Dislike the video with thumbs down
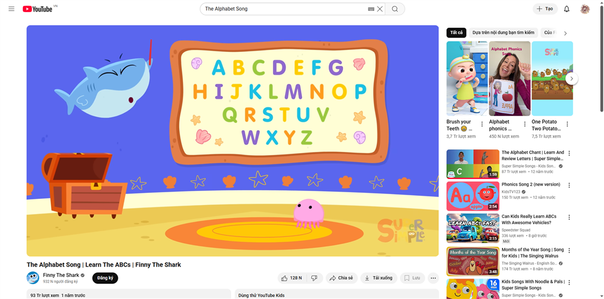Viewport: 604px width, 299px height. pyautogui.click(x=314, y=278)
